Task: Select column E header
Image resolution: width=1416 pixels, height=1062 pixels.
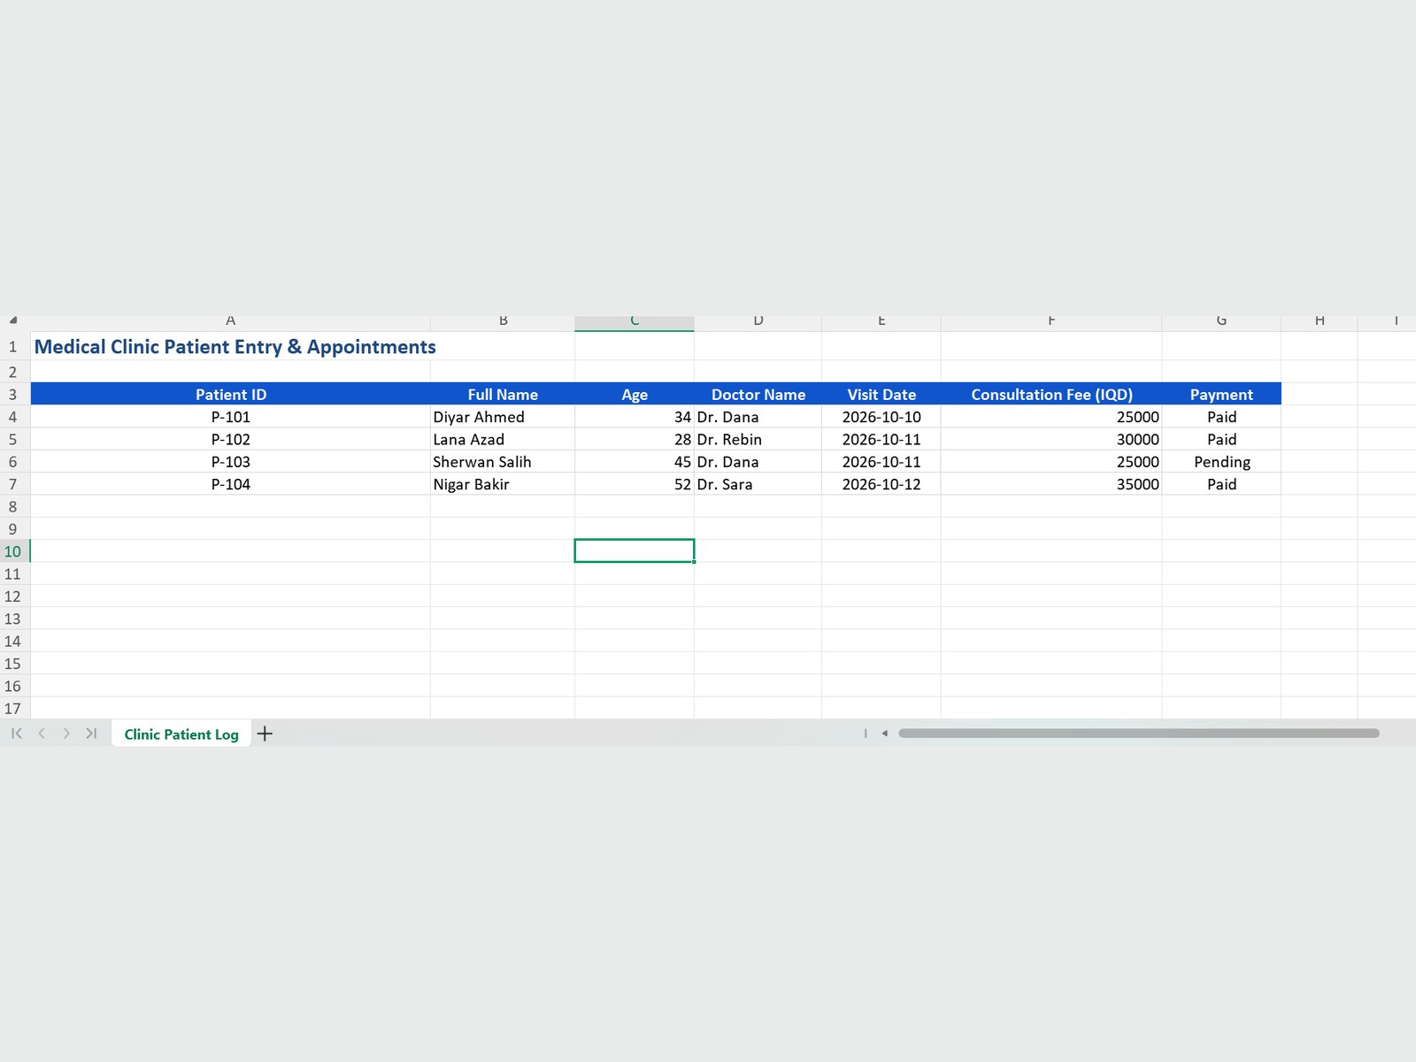Action: (881, 322)
